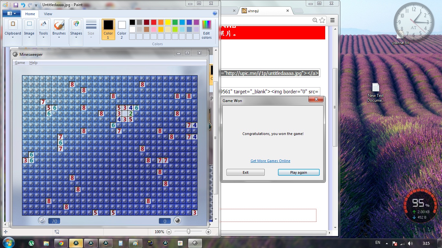Image resolution: width=442 pixels, height=248 pixels.
Task: Pick the yellow swatch in Paint's palette
Action: 168,22
